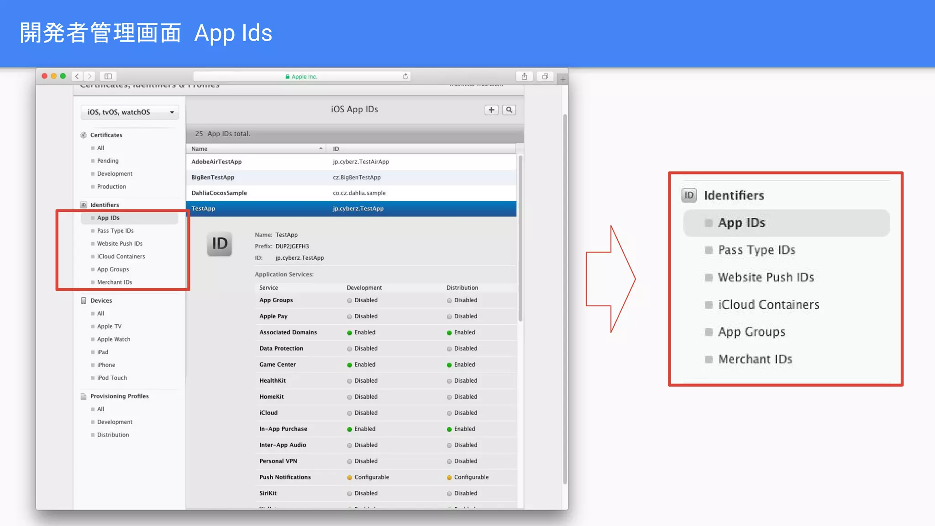
Task: Sort by Name column header
Action: (256, 149)
